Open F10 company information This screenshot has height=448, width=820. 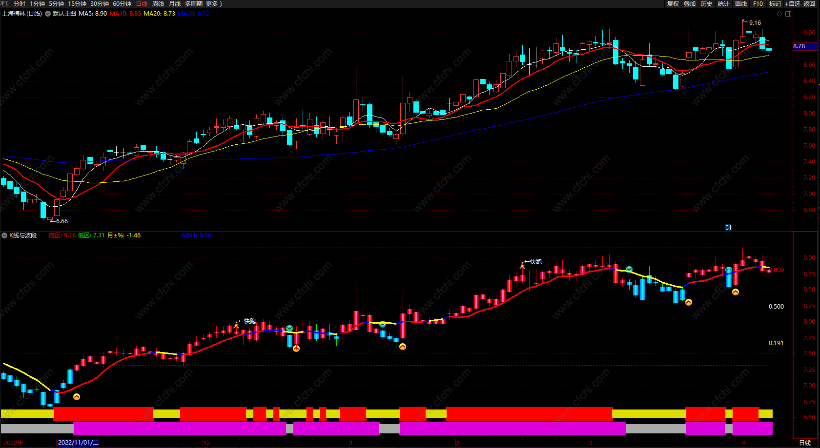pos(758,4)
